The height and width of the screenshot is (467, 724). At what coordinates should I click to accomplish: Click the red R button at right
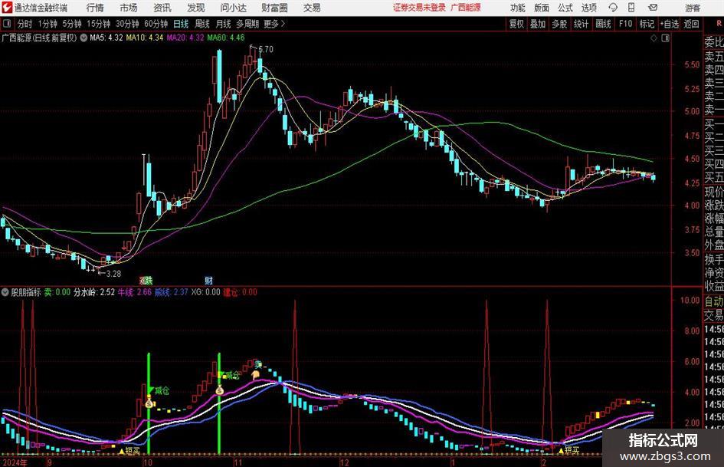(x=719, y=24)
